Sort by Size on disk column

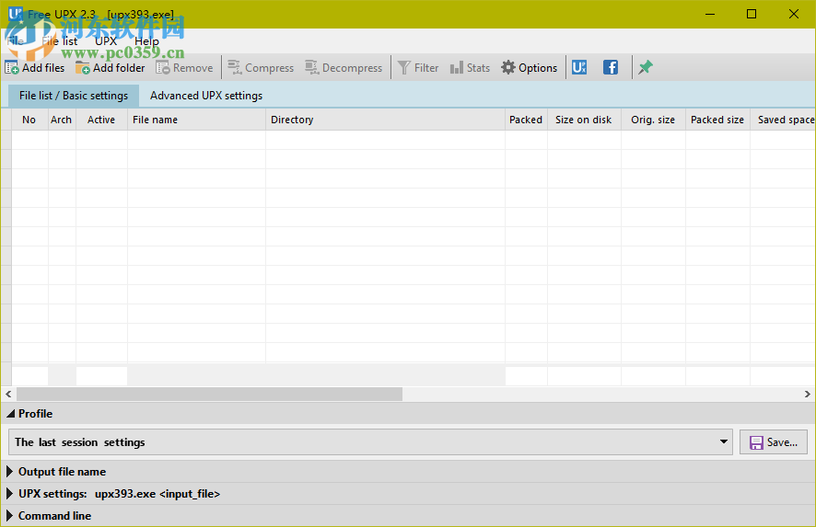[584, 120]
